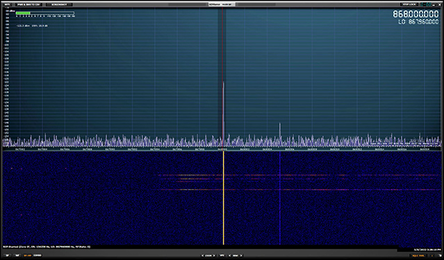Click the yellow line in the waterfall

224,197
